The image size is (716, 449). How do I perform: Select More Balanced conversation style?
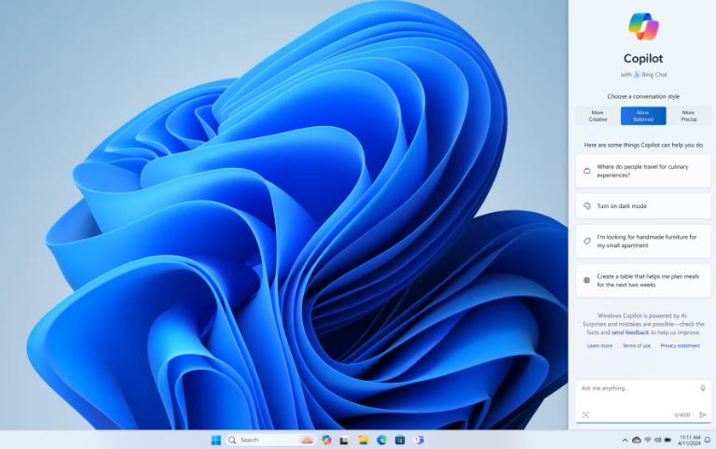pyautogui.click(x=643, y=116)
